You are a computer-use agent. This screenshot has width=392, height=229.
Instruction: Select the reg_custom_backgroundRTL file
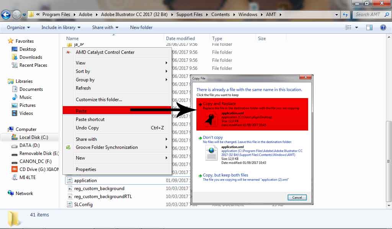point(103,197)
